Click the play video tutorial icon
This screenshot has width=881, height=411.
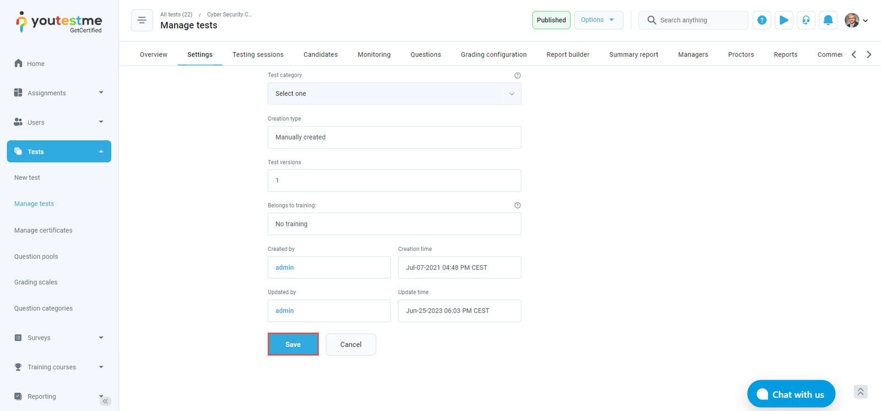[x=784, y=20]
